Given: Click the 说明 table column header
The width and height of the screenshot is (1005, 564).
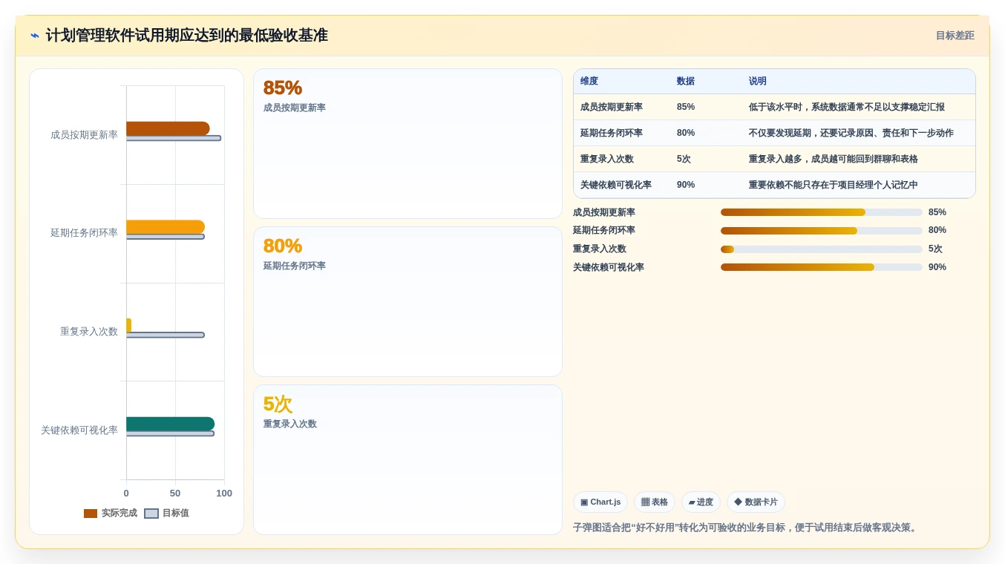Looking at the screenshot, I should (758, 82).
